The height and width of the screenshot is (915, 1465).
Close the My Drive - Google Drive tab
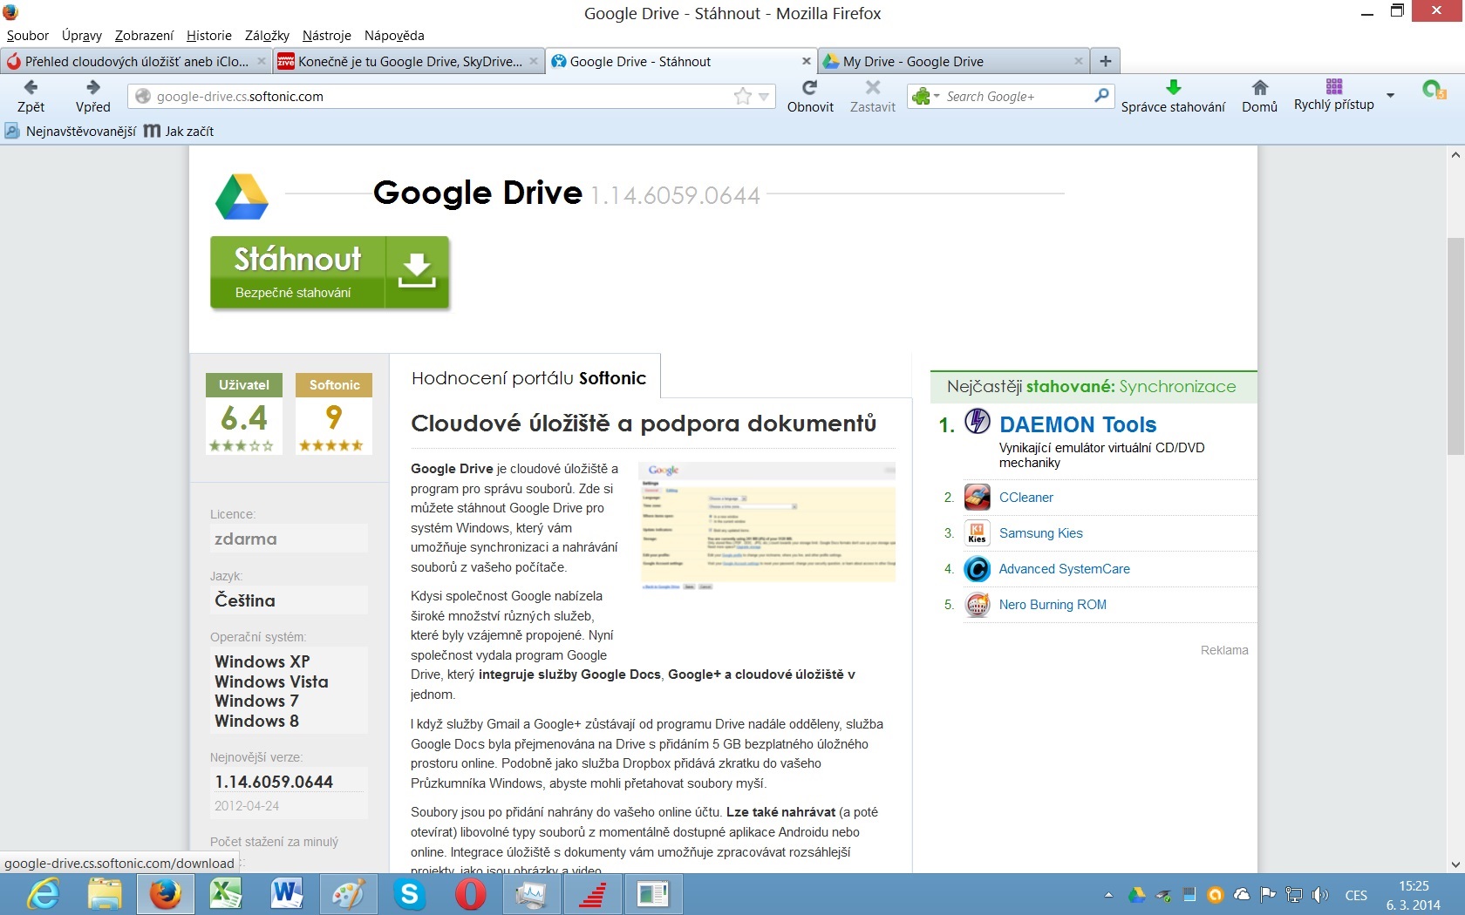coord(1079,61)
